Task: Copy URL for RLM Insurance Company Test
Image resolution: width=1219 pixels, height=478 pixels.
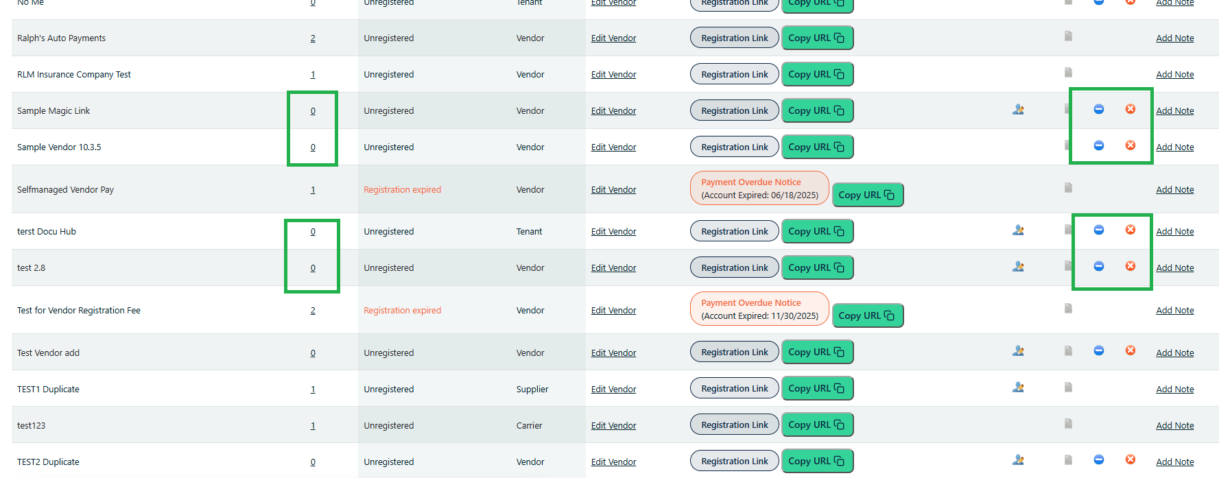Action: pyautogui.click(x=817, y=74)
